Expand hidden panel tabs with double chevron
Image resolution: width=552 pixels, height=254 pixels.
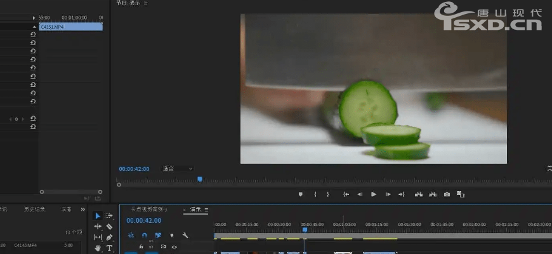(x=82, y=209)
